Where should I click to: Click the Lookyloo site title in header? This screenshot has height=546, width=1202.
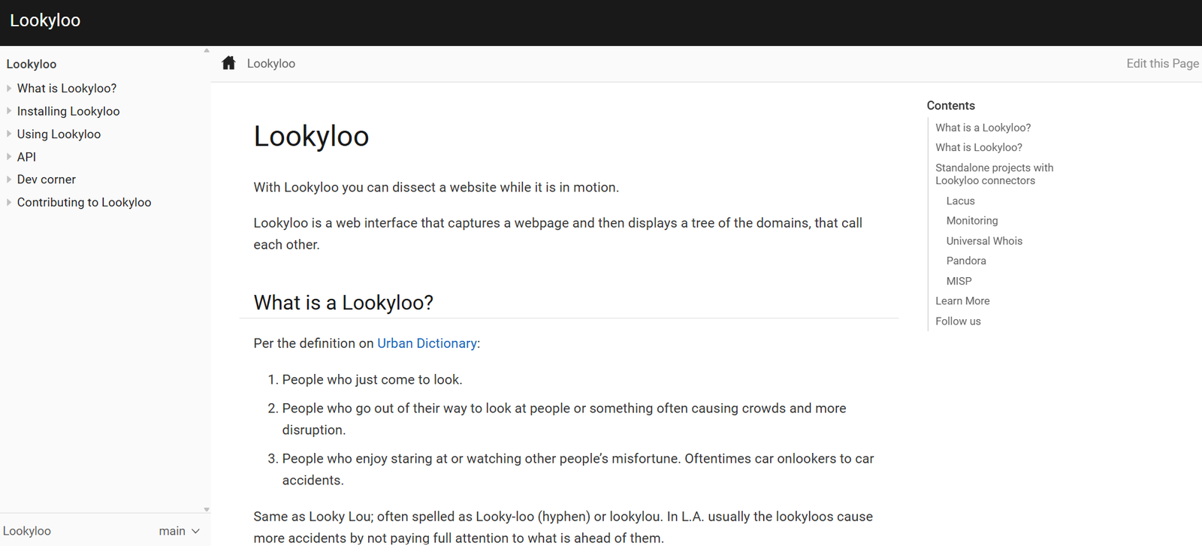pos(45,21)
